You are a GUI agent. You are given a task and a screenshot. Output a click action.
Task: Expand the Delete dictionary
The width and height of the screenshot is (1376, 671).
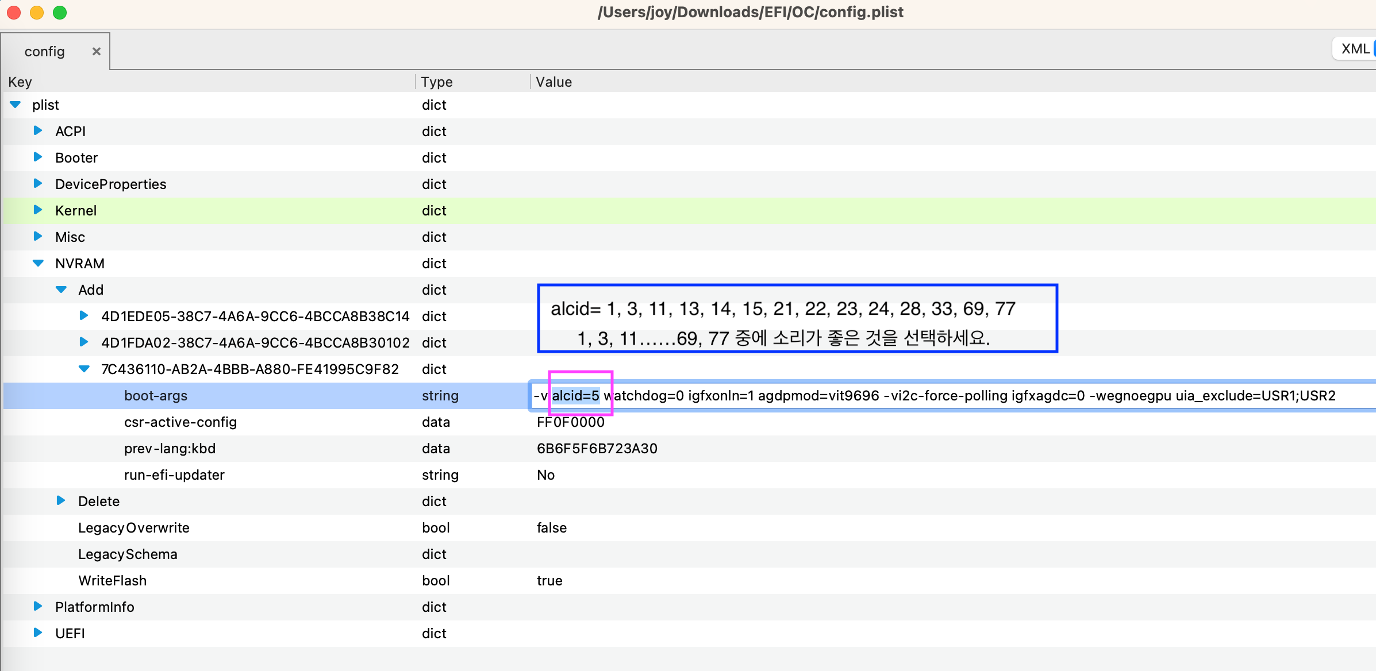pyautogui.click(x=61, y=501)
